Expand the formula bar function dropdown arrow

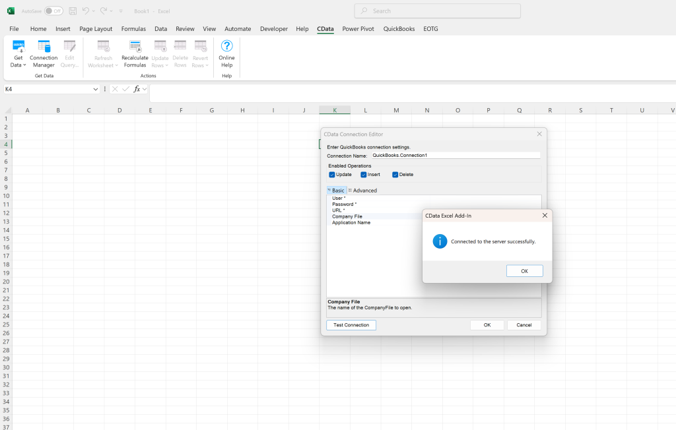[145, 89]
